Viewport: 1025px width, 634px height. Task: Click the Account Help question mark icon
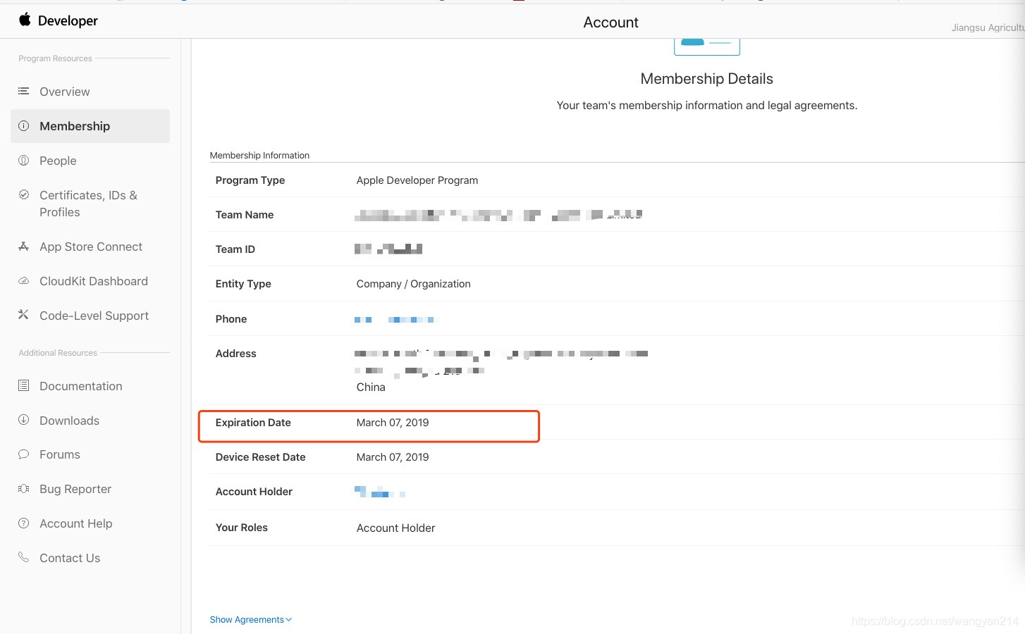click(23, 523)
